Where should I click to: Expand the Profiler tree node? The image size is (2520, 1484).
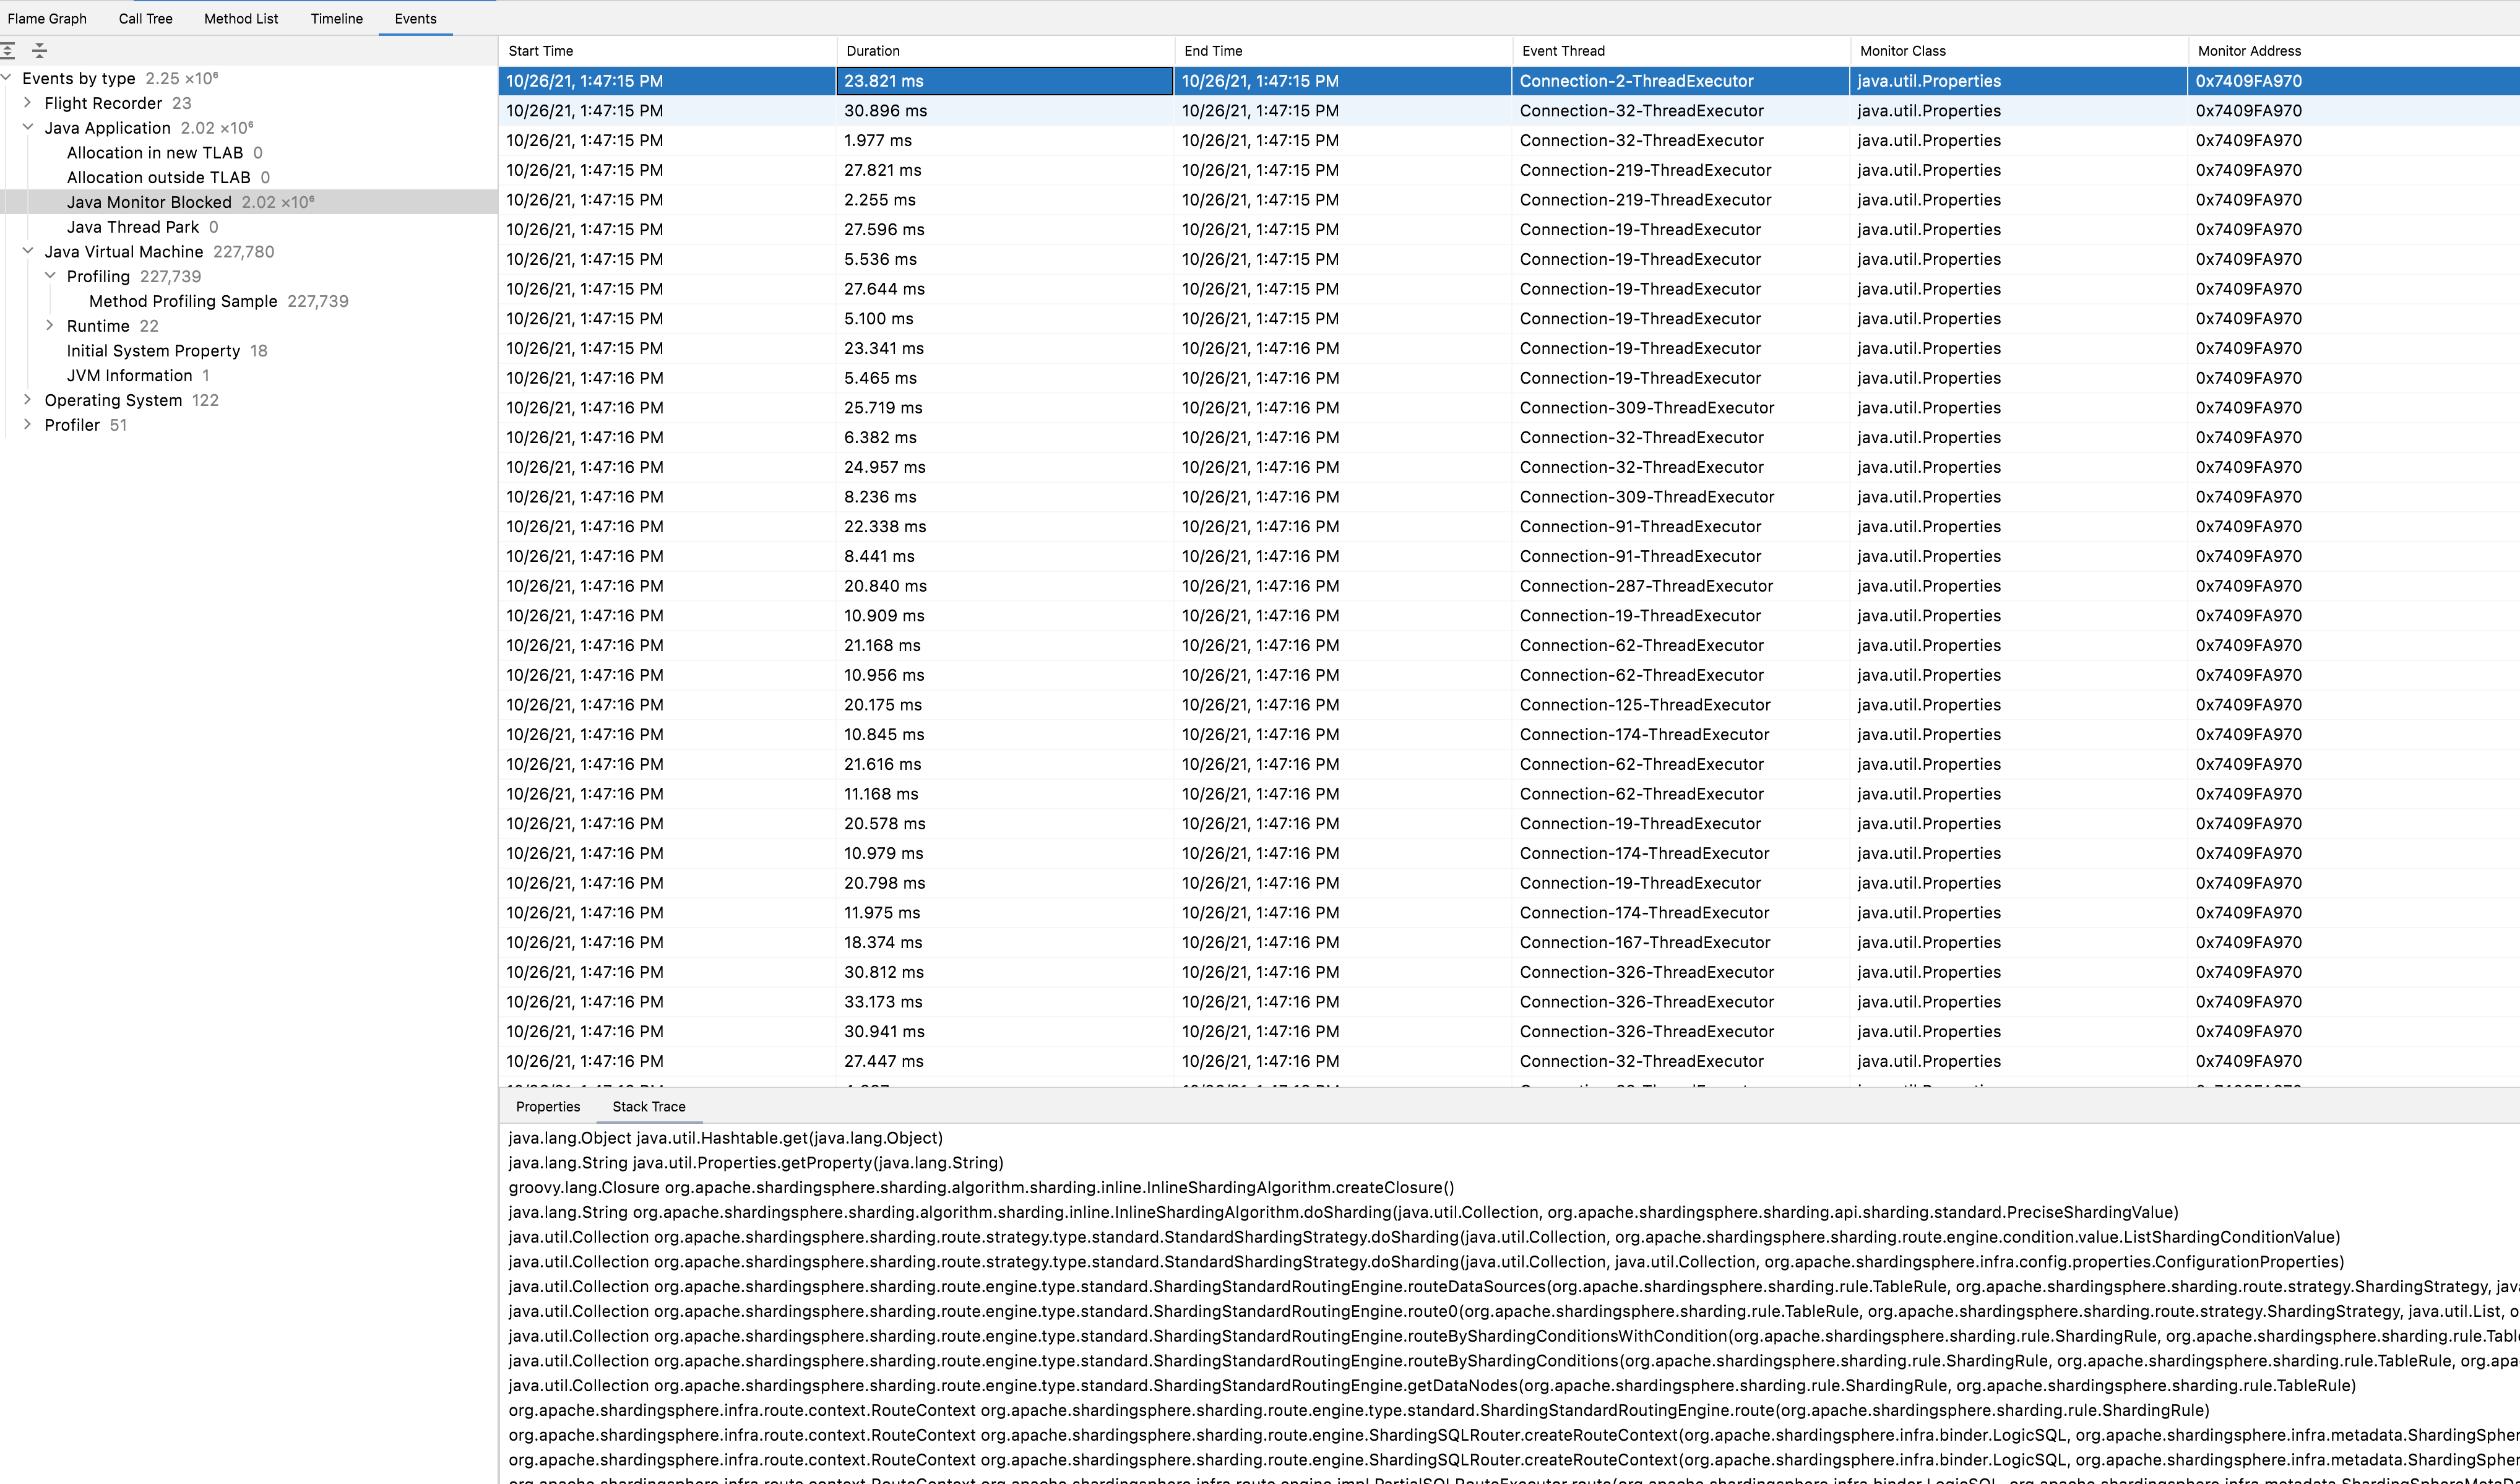point(27,425)
